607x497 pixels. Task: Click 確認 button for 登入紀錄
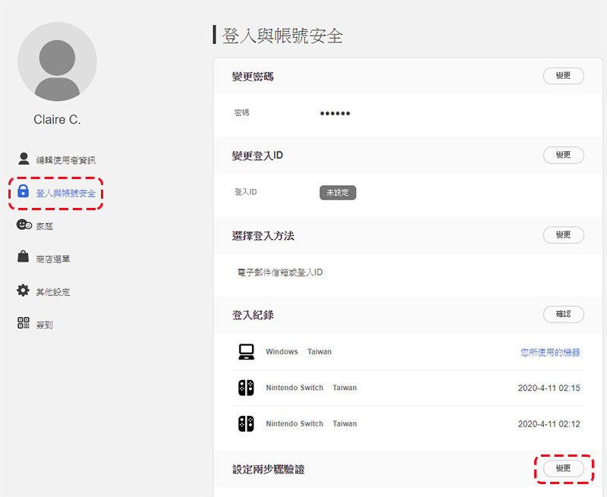[563, 314]
